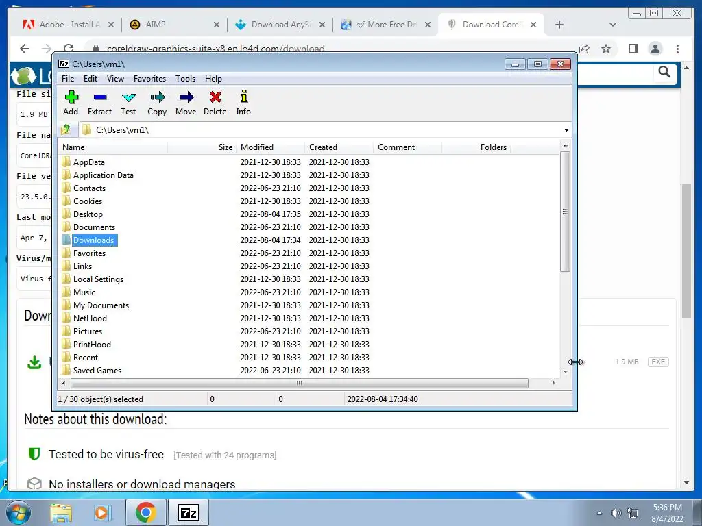Sort list by Created column header

click(x=339, y=147)
